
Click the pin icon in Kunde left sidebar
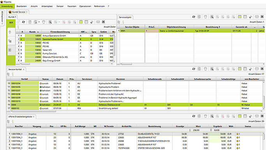point(10,32)
